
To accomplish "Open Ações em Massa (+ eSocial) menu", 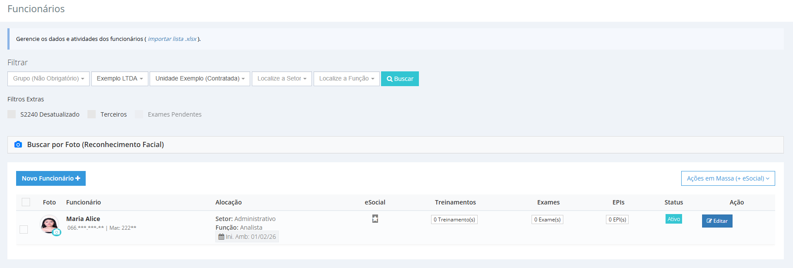I will pos(728,178).
